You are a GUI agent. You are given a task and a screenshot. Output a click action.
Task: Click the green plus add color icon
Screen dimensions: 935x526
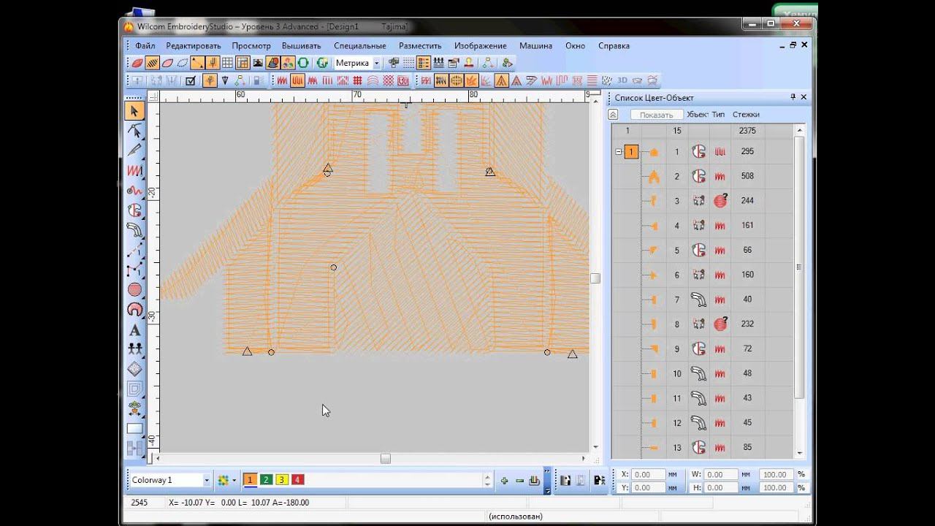[x=504, y=481]
